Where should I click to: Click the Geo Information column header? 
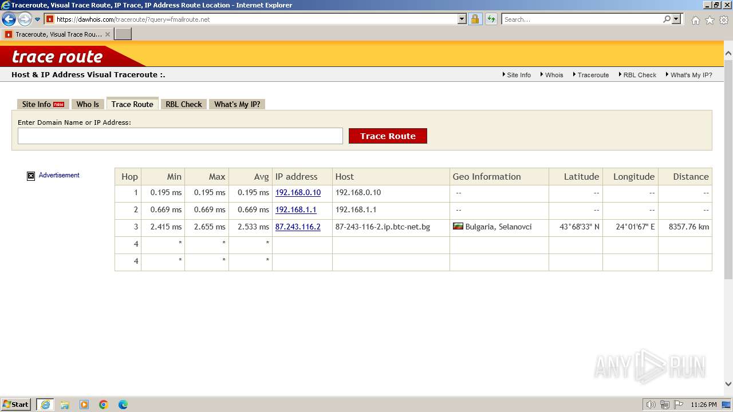pos(499,176)
